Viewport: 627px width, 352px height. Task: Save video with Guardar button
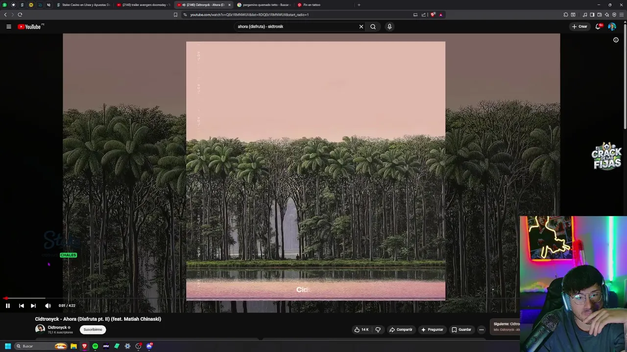[461, 330]
